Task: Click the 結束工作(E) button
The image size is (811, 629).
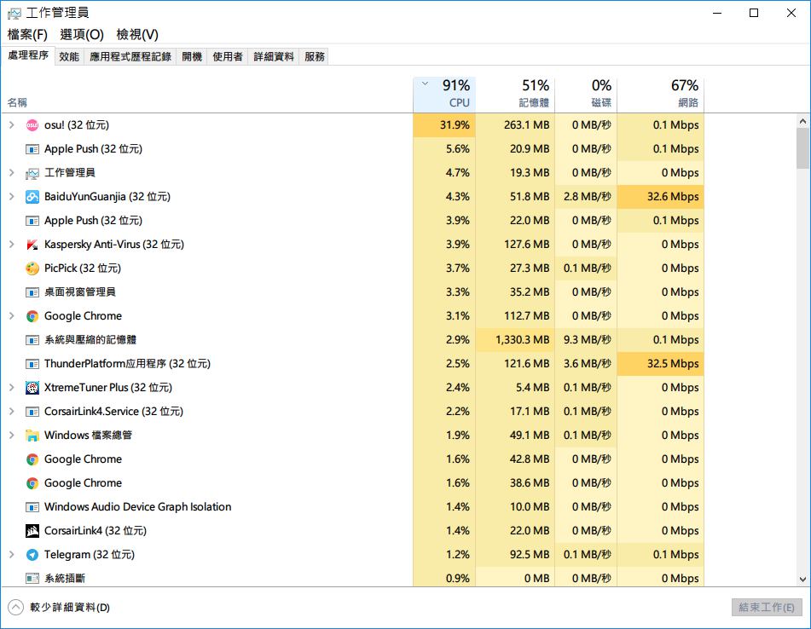Action: 767,608
